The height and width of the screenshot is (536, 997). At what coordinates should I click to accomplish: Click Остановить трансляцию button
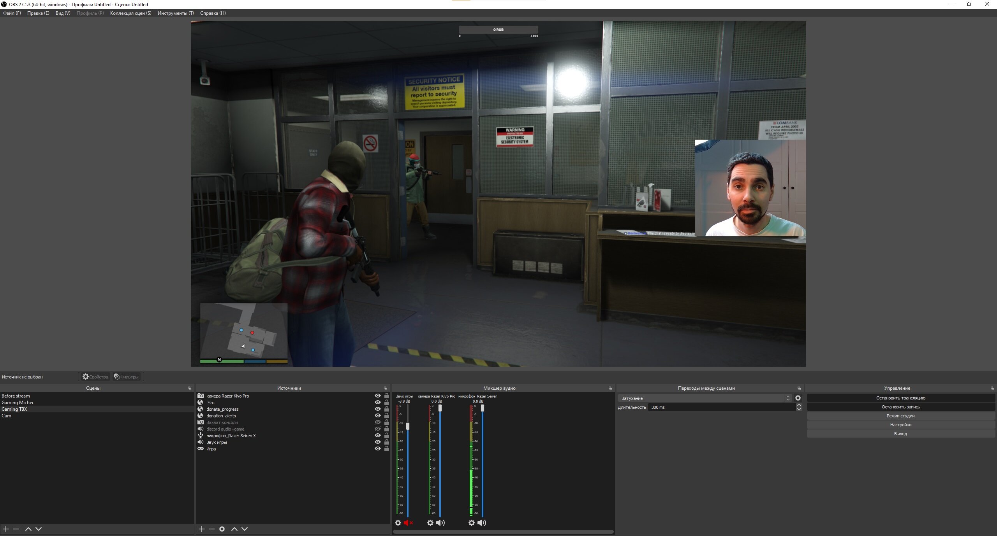pyautogui.click(x=901, y=398)
